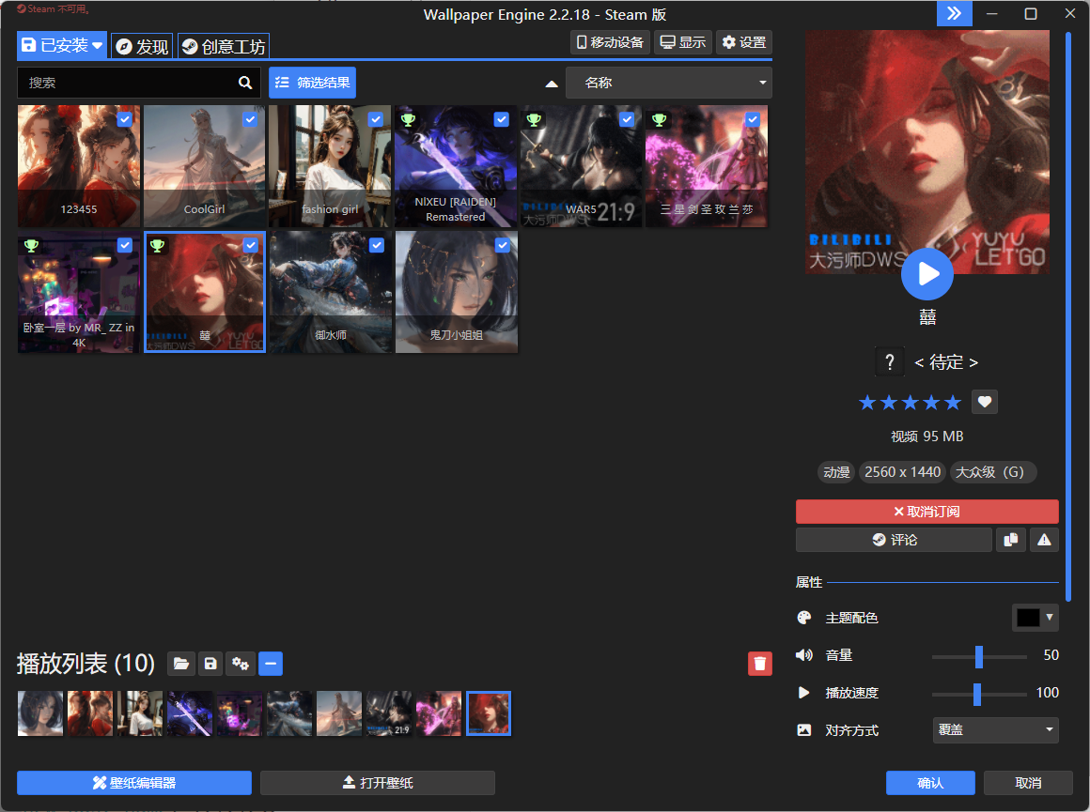Open playlist settings gears icon
1090x812 pixels.
(241, 664)
